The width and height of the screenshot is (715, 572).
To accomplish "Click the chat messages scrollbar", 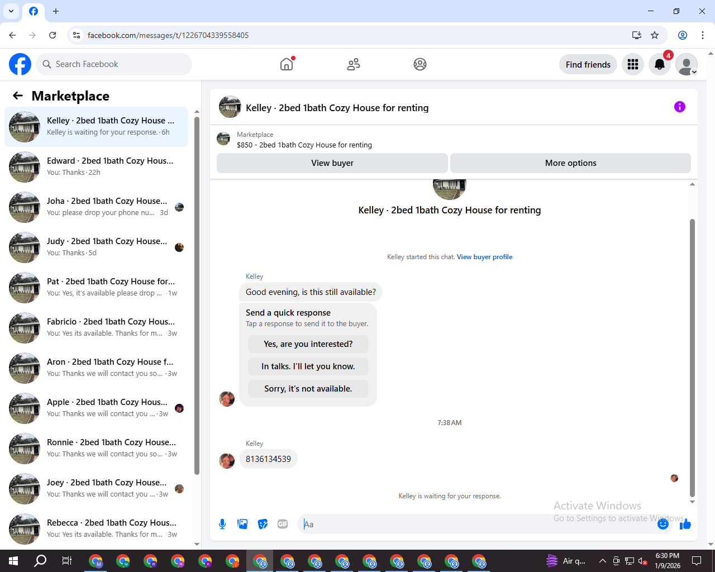I will point(692,357).
